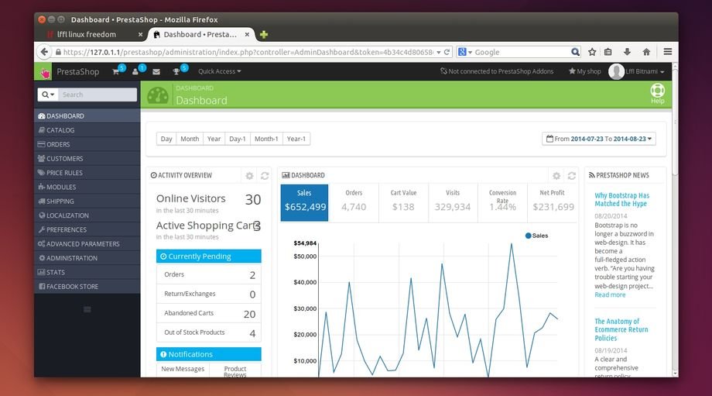Open the date range picker dropdown
The image size is (712, 396).
[599, 139]
